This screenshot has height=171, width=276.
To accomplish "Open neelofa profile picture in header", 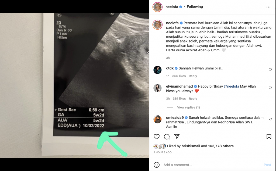I will click(x=157, y=7).
